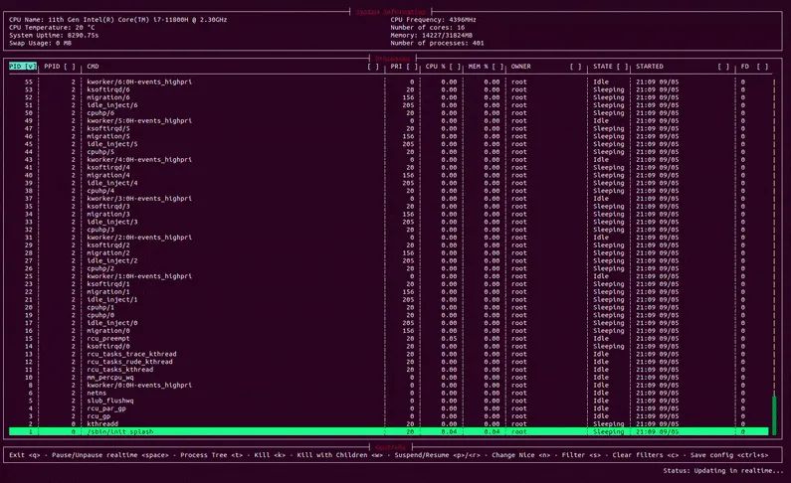
Task: Toggle the STARTED column sort bracket
Action: coord(723,67)
